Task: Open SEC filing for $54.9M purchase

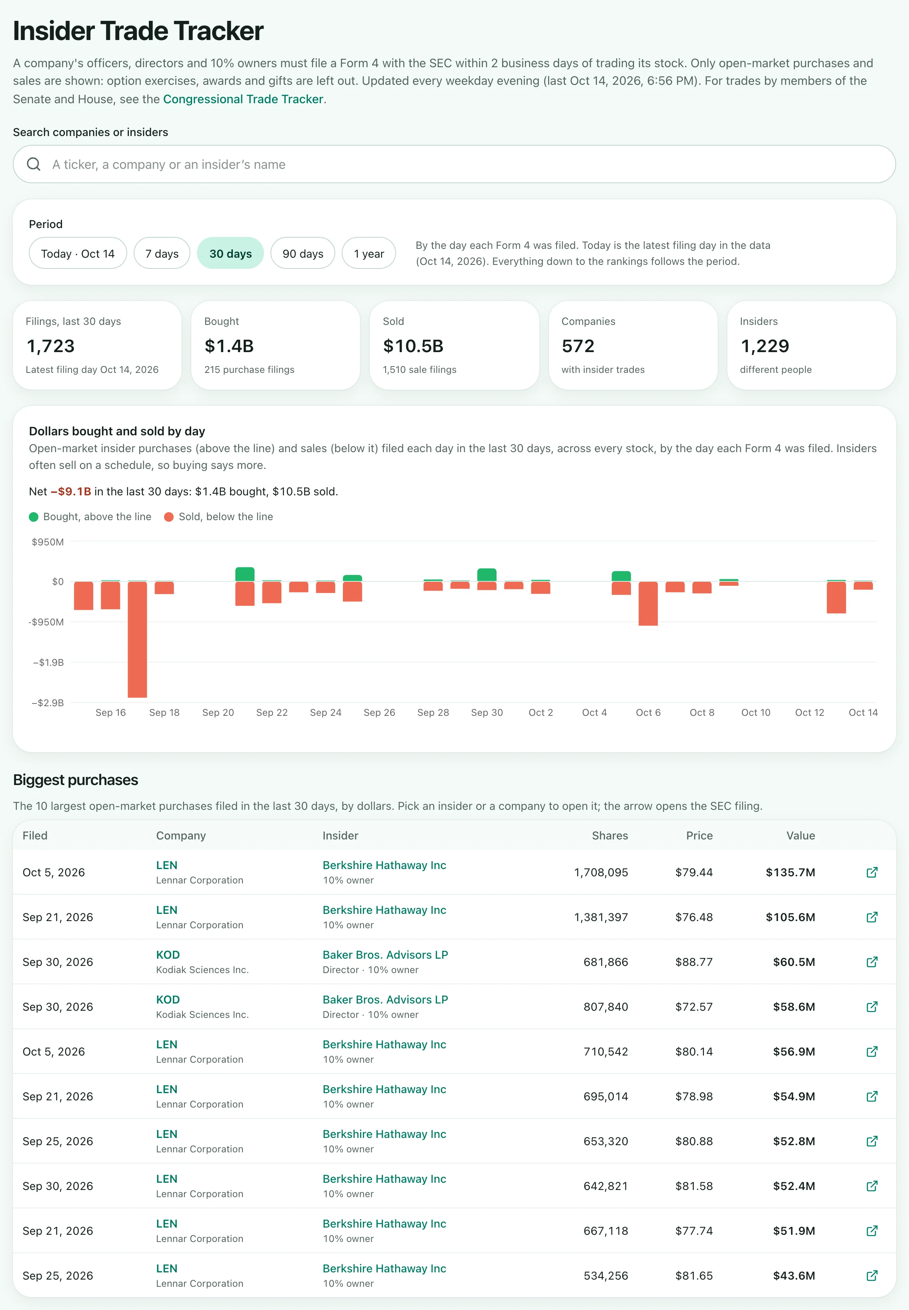Action: (x=871, y=1096)
